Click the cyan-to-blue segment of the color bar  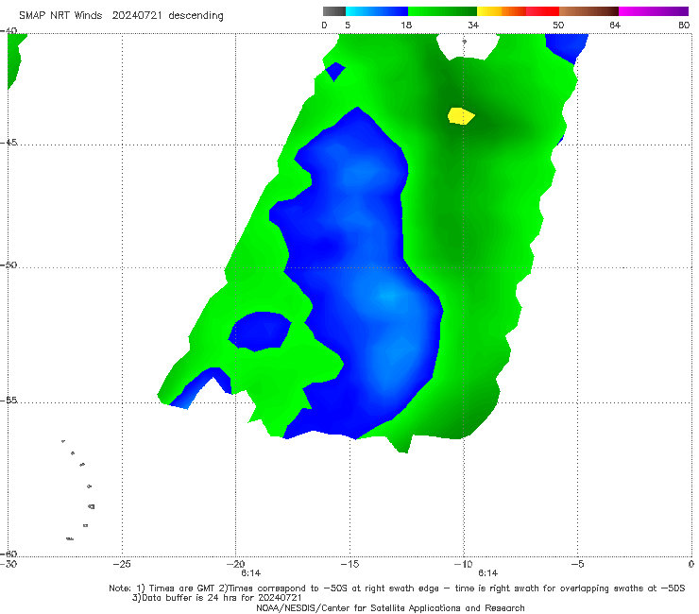[x=377, y=11]
